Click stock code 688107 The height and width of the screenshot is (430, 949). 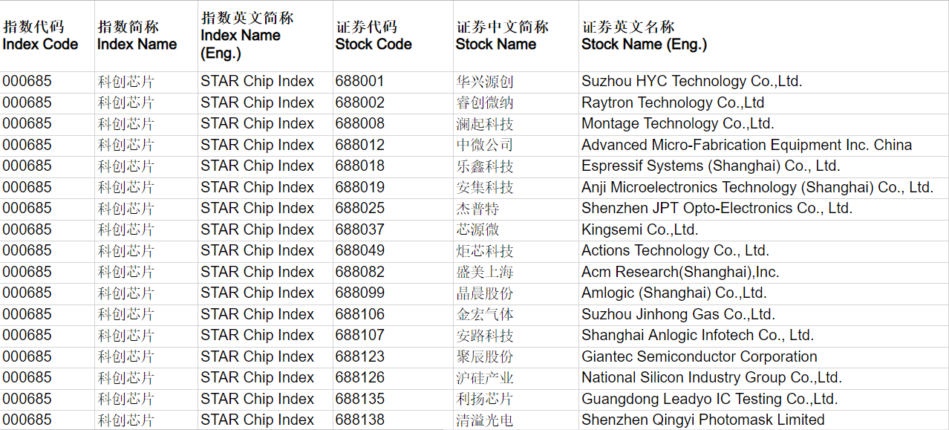pyautogui.click(x=360, y=335)
